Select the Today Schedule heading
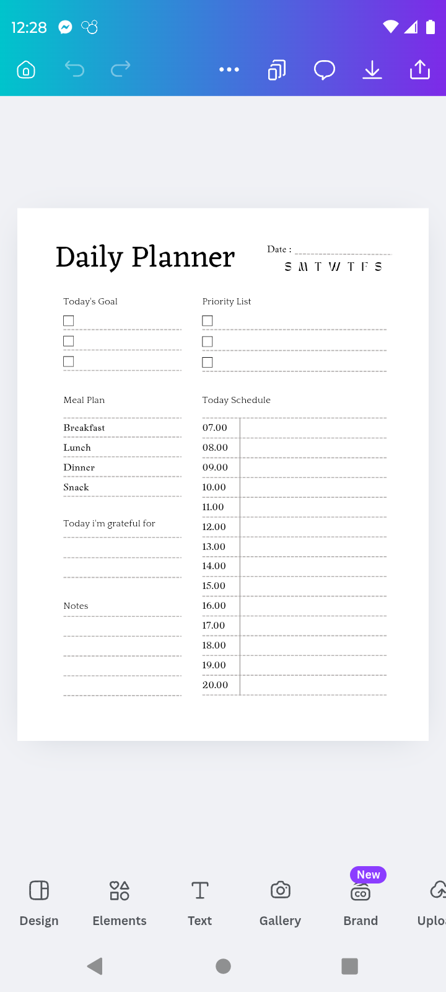This screenshot has height=992, width=446. pos(236,400)
